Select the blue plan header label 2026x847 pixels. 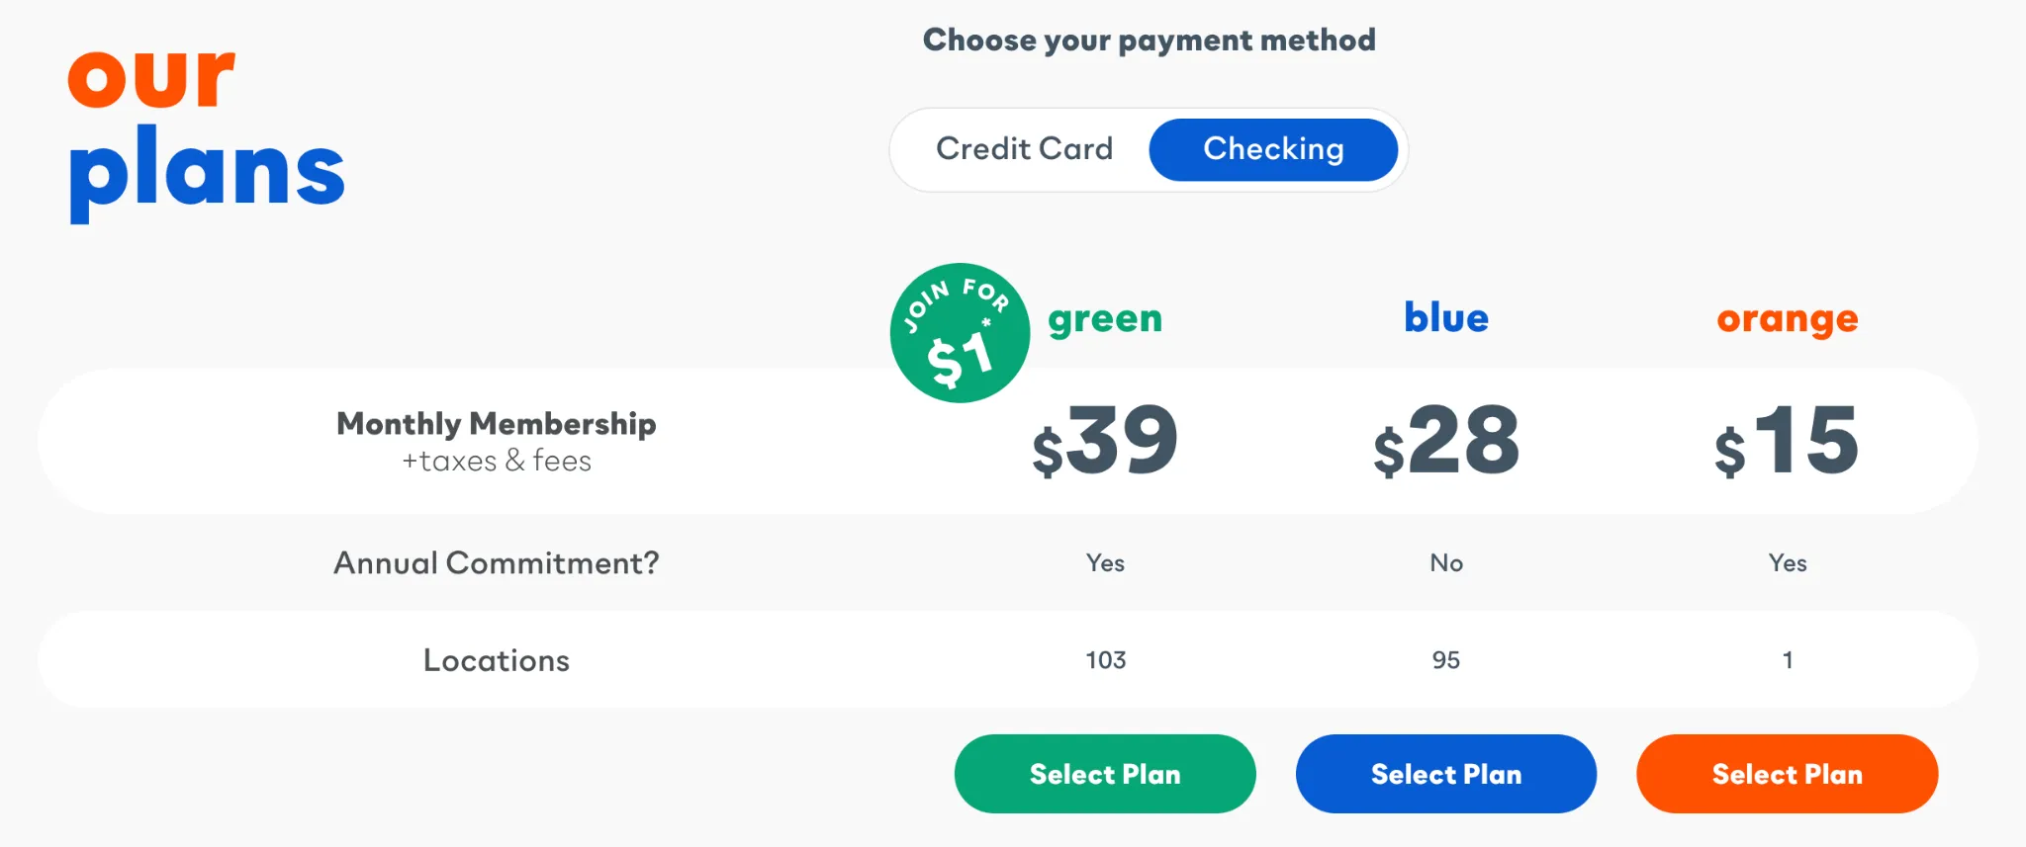(x=1446, y=318)
